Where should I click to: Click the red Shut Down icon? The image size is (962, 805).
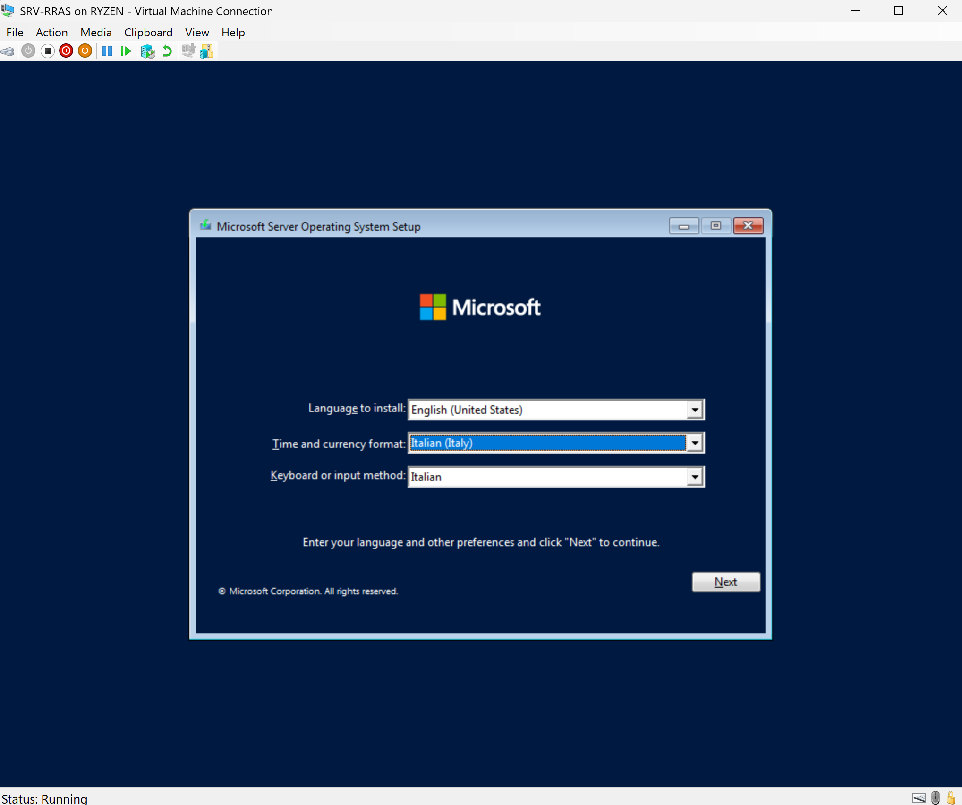(x=66, y=51)
